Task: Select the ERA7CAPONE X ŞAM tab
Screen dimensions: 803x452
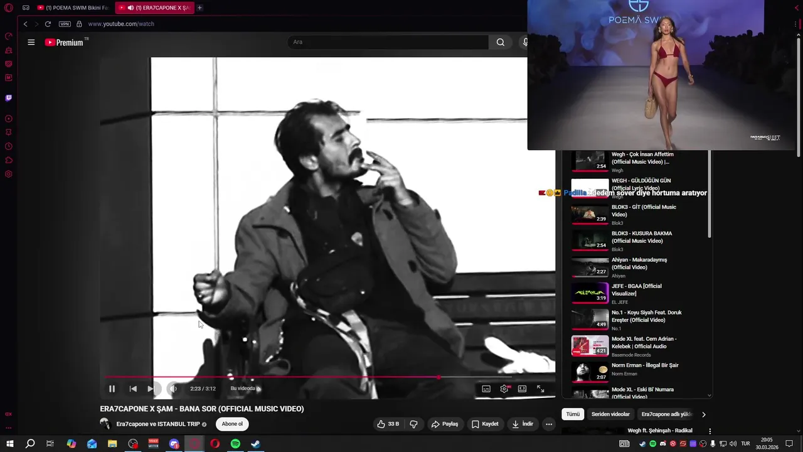Action: click(154, 8)
